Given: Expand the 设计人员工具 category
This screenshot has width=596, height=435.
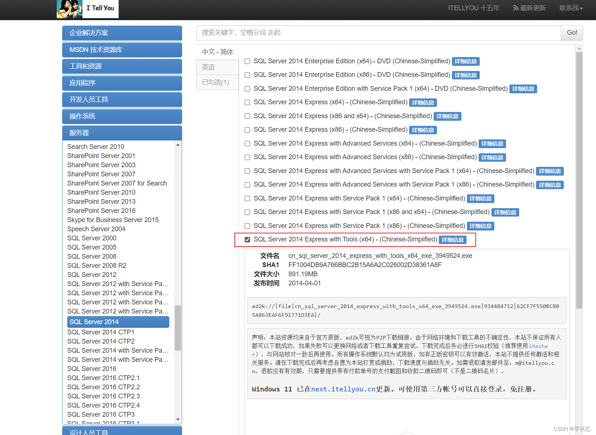Looking at the screenshot, I should [x=122, y=431].
